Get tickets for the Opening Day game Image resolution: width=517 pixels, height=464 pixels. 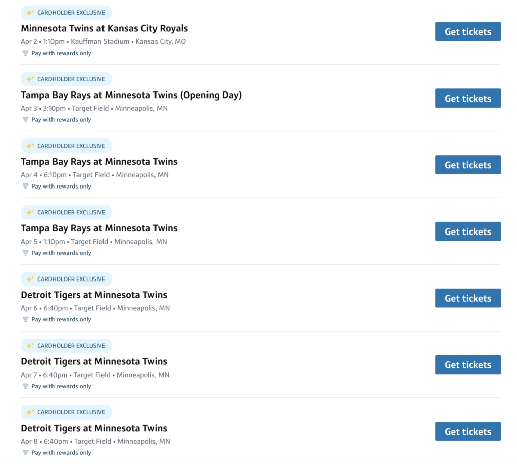click(x=468, y=99)
